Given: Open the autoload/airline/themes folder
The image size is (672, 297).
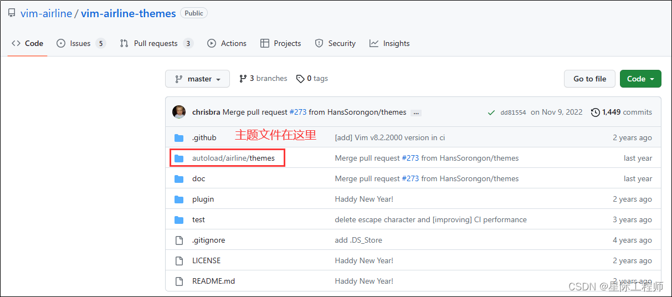Looking at the screenshot, I should click(x=233, y=158).
